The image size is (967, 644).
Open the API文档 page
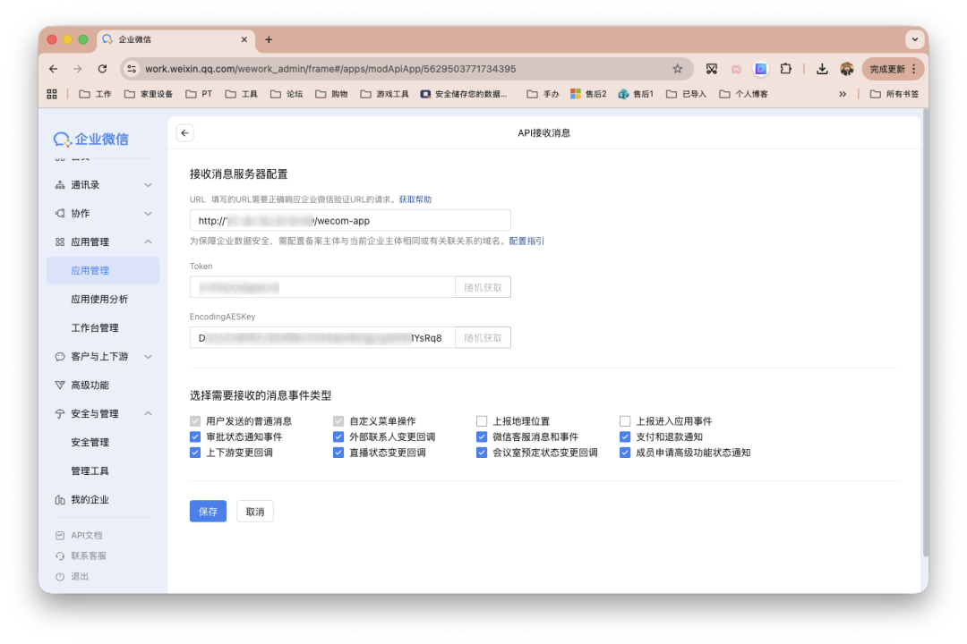coord(86,535)
